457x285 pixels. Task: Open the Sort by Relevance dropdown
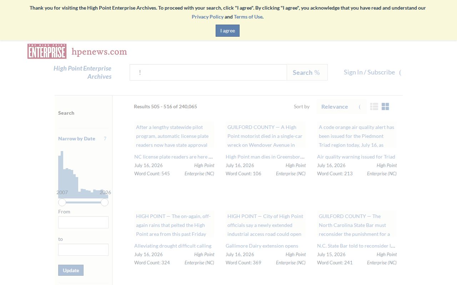341,107
